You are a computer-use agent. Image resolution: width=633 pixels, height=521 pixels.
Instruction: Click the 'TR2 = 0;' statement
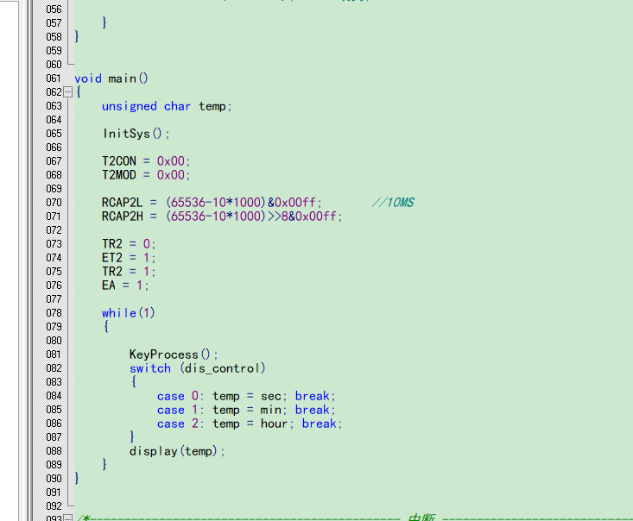pyautogui.click(x=129, y=244)
